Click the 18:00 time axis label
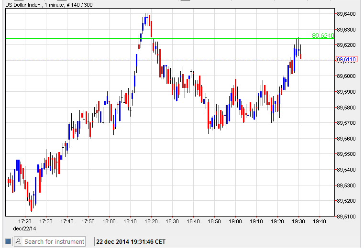The height and width of the screenshot is (250, 364). pos(109,221)
